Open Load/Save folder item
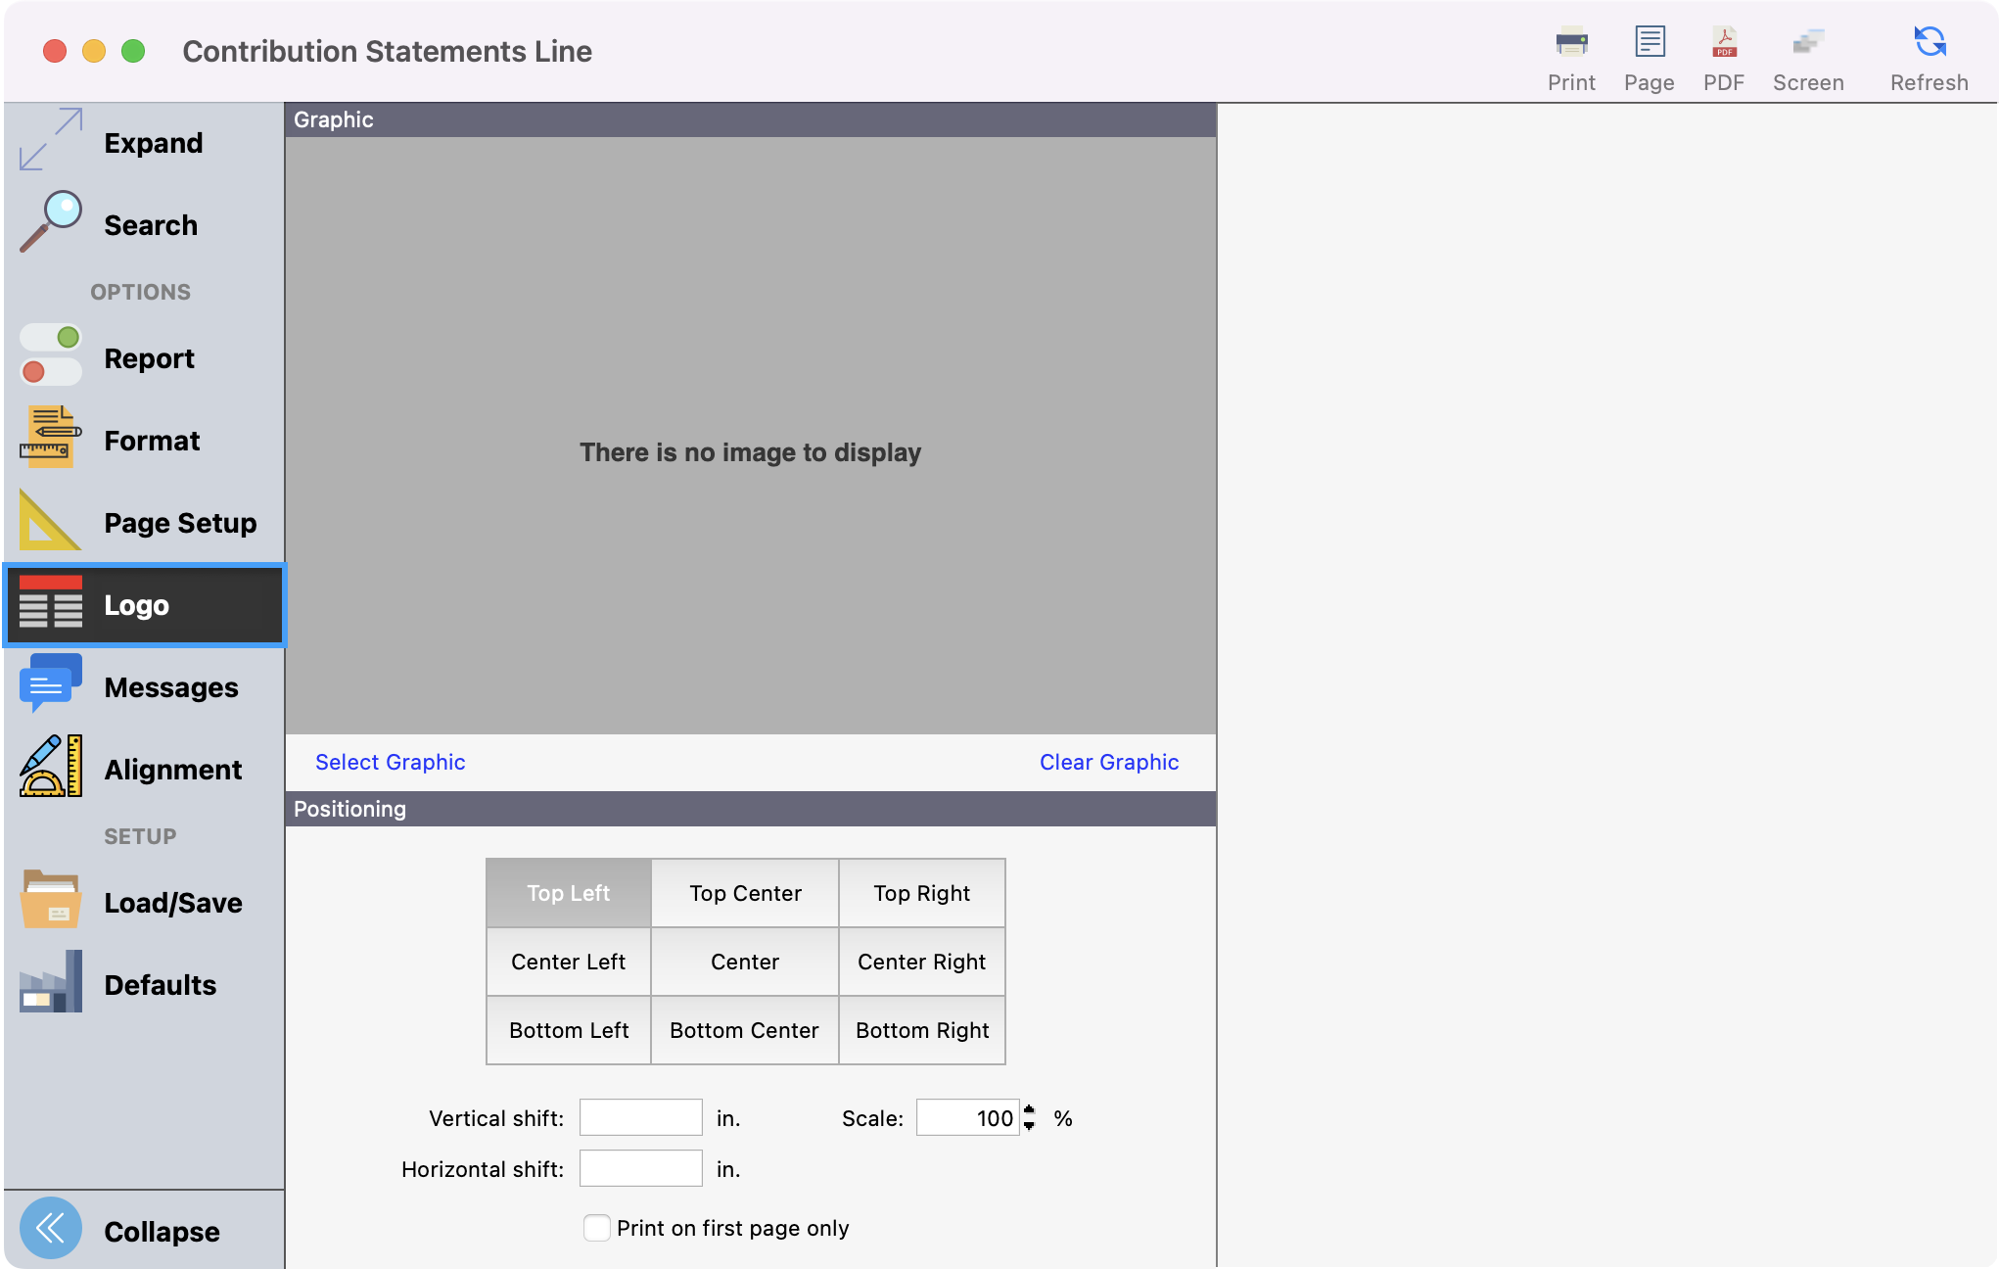 [x=51, y=901]
